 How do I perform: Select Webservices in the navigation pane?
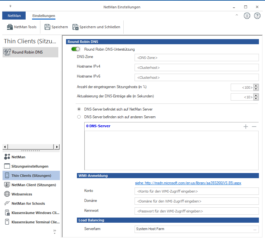pyautogui.click(x=22, y=194)
